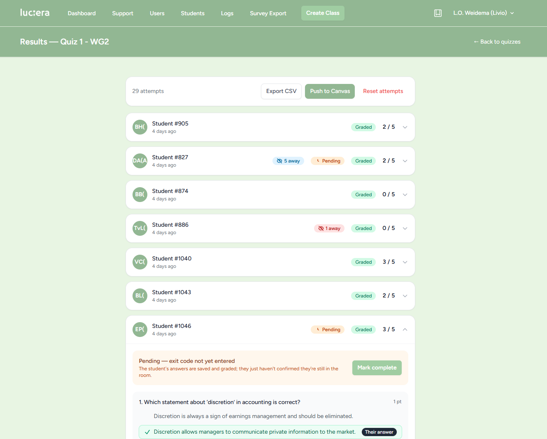Click the lucera logo
Image resolution: width=547 pixels, height=439 pixels.
click(x=35, y=13)
